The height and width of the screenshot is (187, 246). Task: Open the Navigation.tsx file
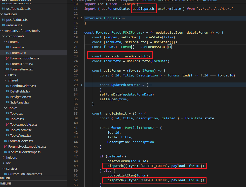pyautogui.click(x=20, y=97)
